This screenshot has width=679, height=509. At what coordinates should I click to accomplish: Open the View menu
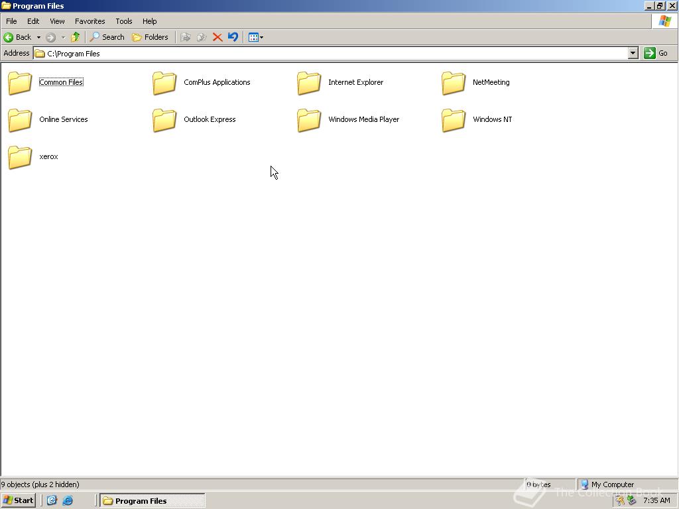pyautogui.click(x=57, y=21)
